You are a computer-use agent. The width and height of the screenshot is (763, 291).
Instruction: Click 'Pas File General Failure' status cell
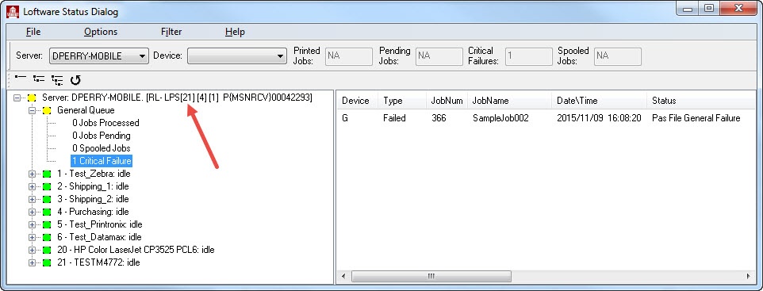pos(696,118)
